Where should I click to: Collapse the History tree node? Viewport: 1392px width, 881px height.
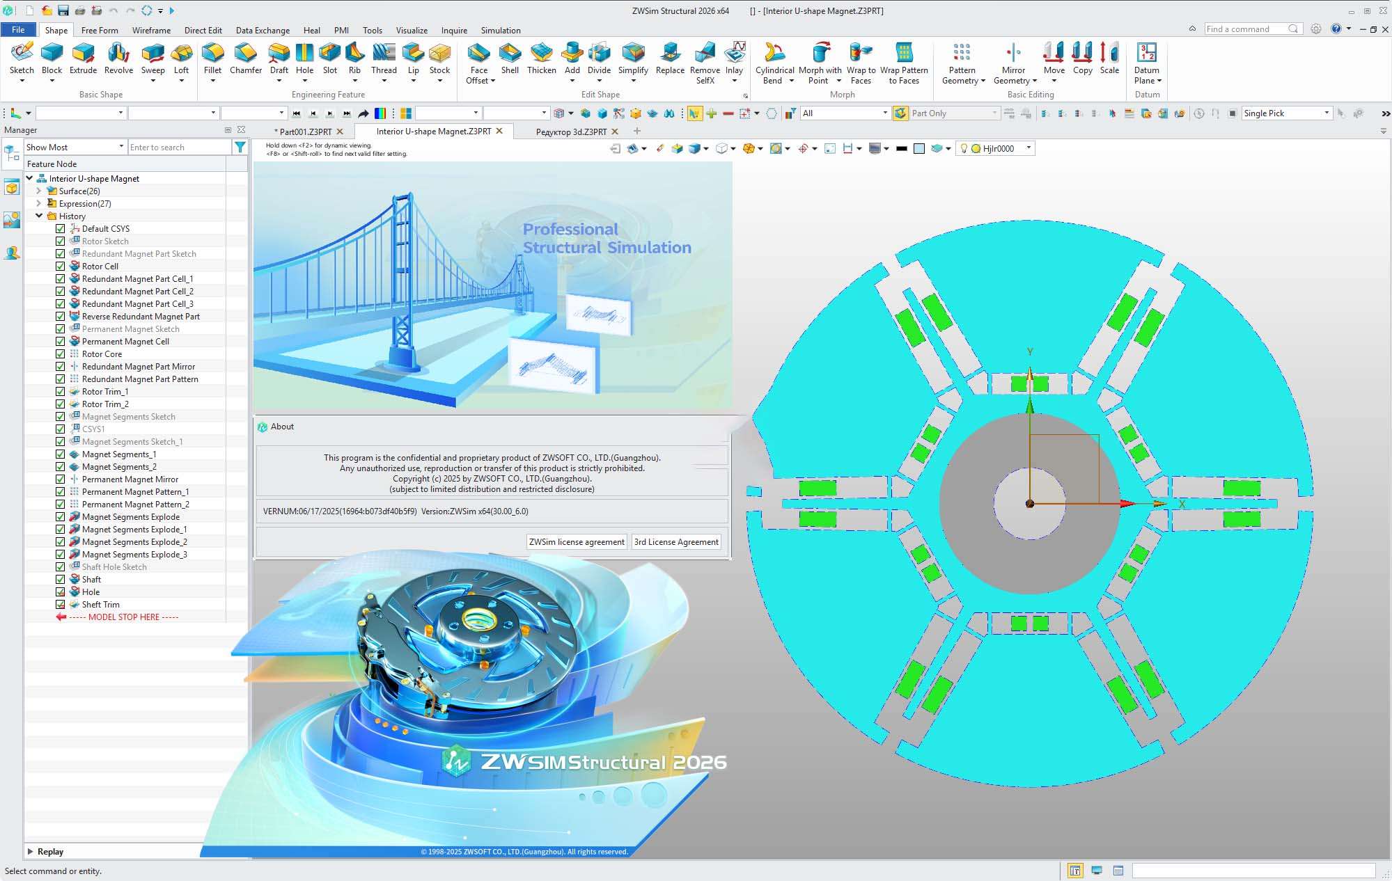tap(39, 216)
